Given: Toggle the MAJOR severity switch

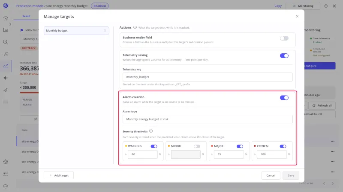Looking at the screenshot, I should (x=240, y=146).
